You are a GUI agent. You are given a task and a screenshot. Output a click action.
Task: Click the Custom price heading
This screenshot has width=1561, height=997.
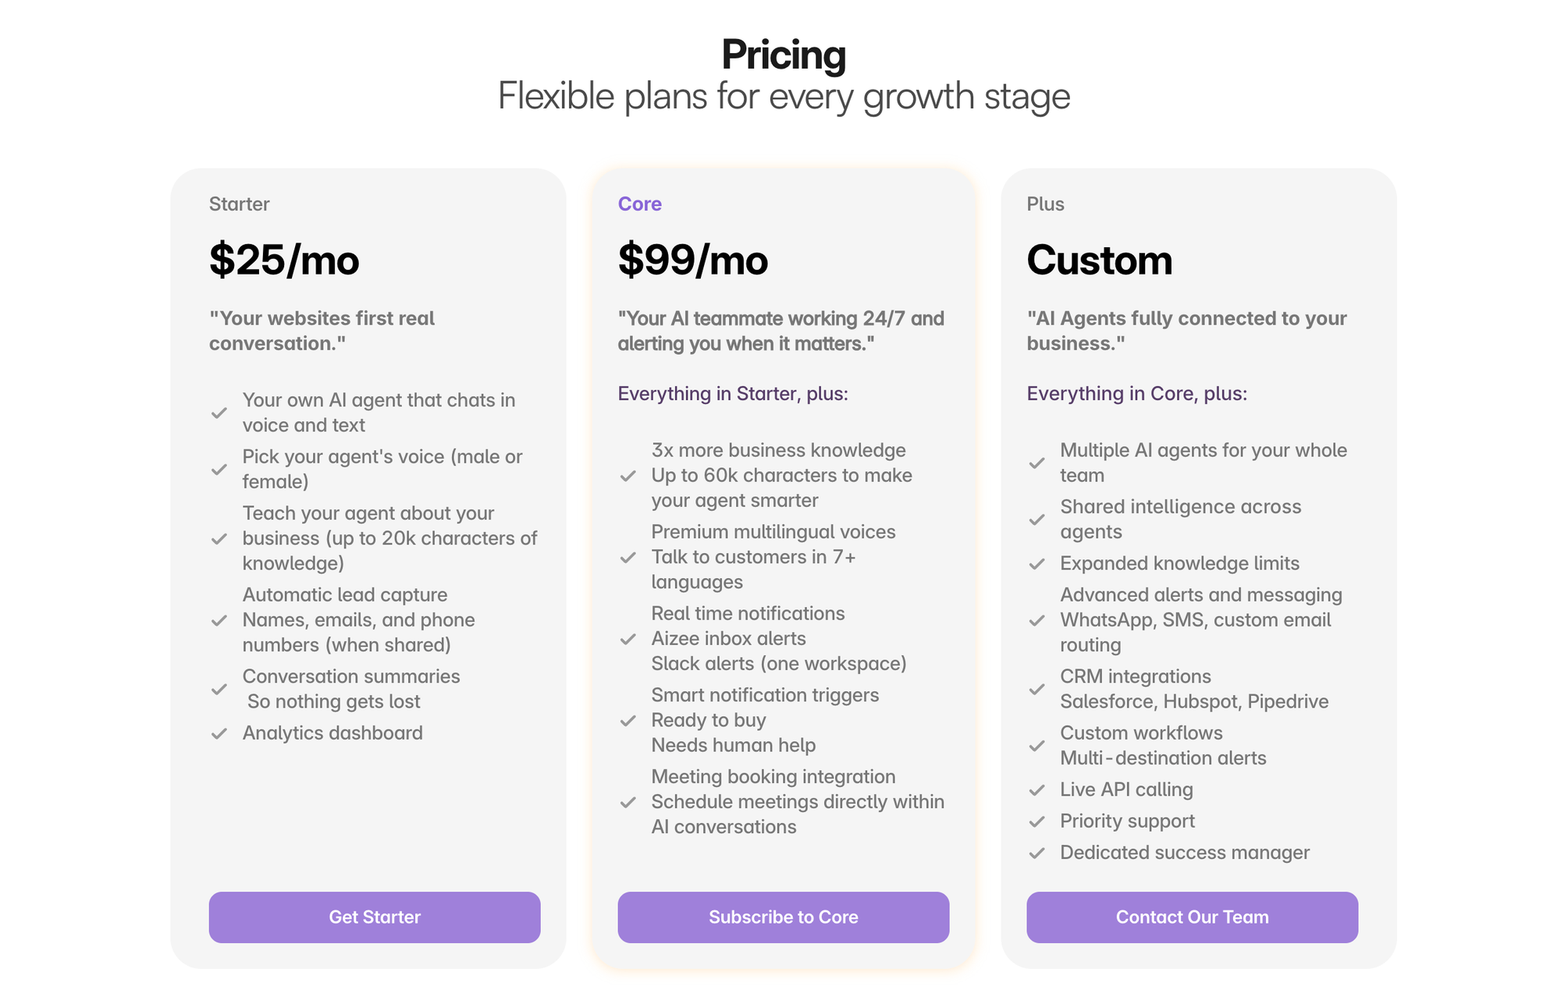[1099, 260]
